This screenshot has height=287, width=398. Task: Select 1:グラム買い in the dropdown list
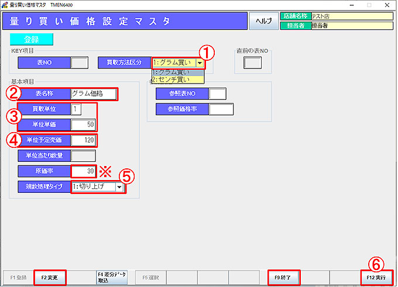coord(178,72)
